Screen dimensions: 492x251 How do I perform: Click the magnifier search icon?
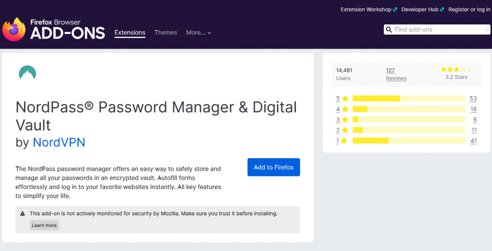389,29
